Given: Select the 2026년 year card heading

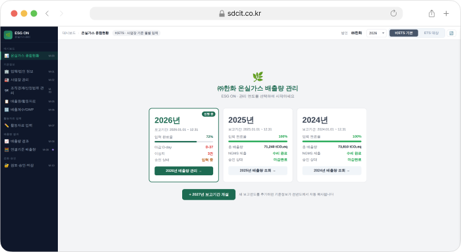Looking at the screenshot, I should [167, 120].
